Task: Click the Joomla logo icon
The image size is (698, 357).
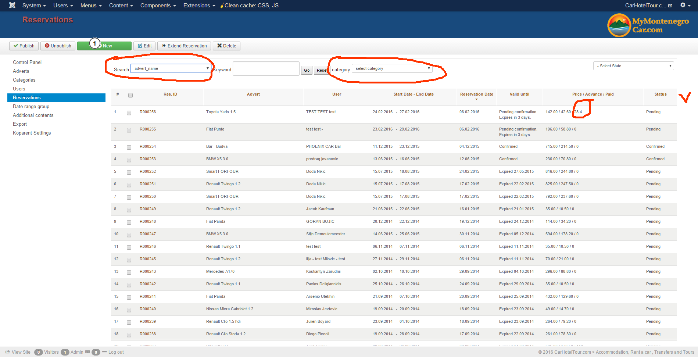Action: (x=12, y=5)
